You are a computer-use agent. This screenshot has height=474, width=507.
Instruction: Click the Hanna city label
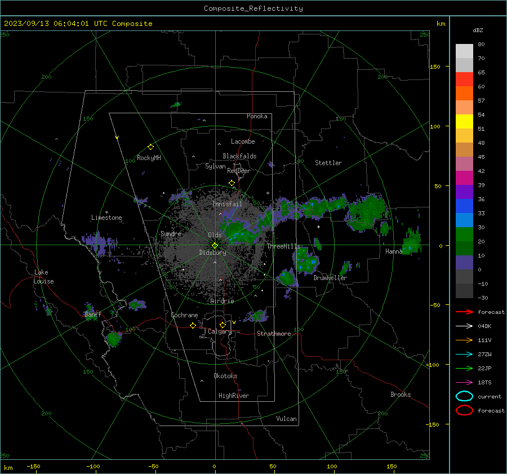[x=394, y=251]
